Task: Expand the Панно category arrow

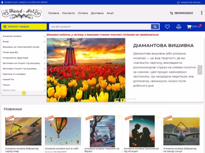Action: 44,85
